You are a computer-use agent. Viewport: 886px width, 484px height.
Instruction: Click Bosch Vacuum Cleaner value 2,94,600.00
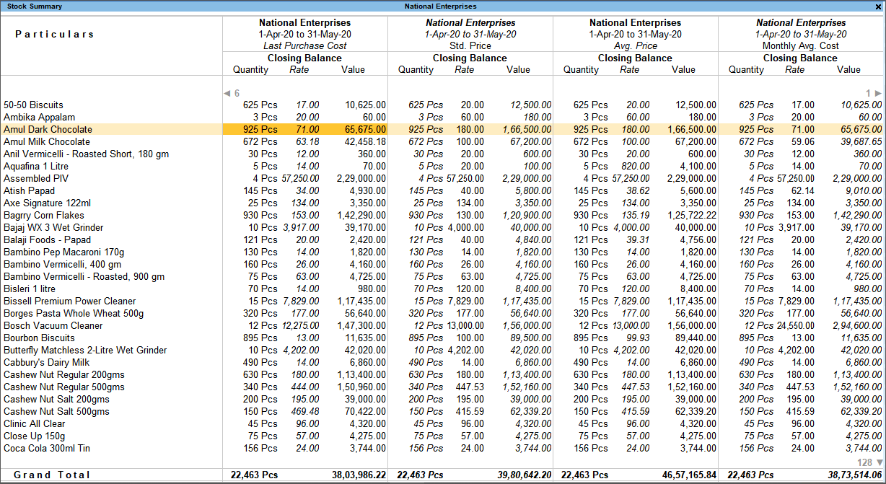858,325
